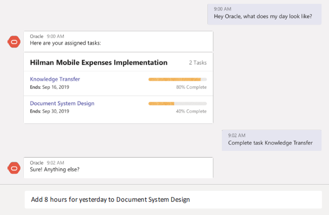The image size is (329, 215).
Task: Click the '2 Tasks' count label
Action: pyautogui.click(x=198, y=62)
